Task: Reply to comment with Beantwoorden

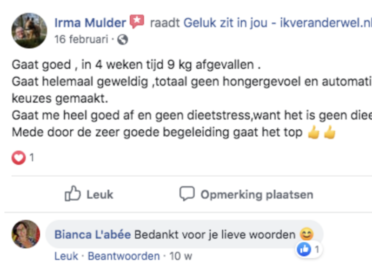Action: (x=124, y=256)
